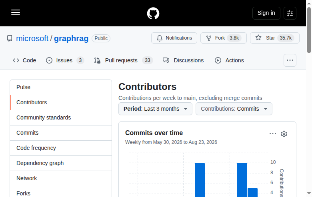Open the graphrag repository link

pyautogui.click(x=71, y=38)
